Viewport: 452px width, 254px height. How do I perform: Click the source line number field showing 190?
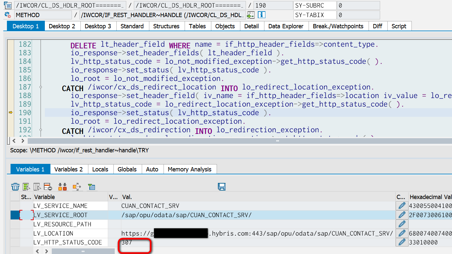click(273, 6)
